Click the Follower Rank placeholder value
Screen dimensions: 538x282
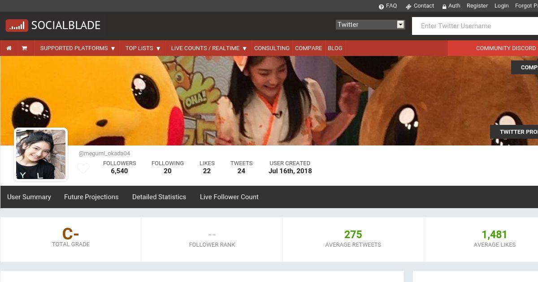pos(212,235)
